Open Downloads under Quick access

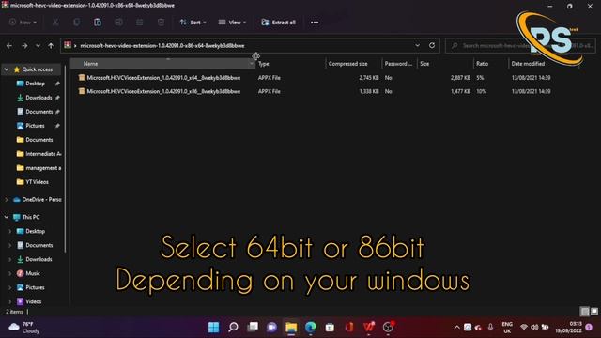pos(39,98)
